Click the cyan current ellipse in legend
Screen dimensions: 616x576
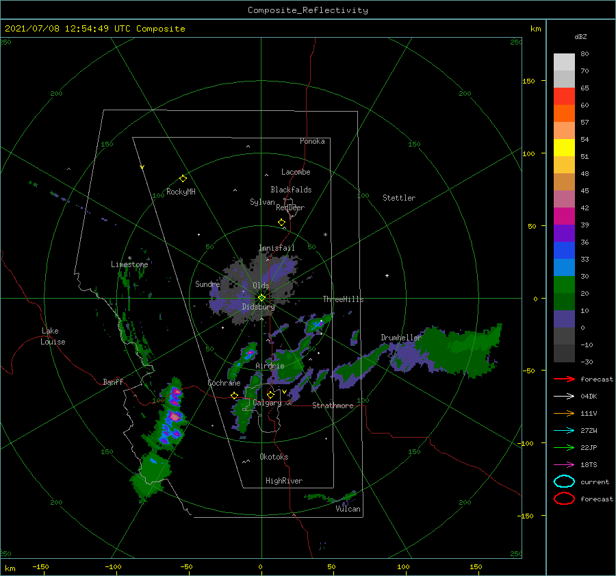pos(564,481)
